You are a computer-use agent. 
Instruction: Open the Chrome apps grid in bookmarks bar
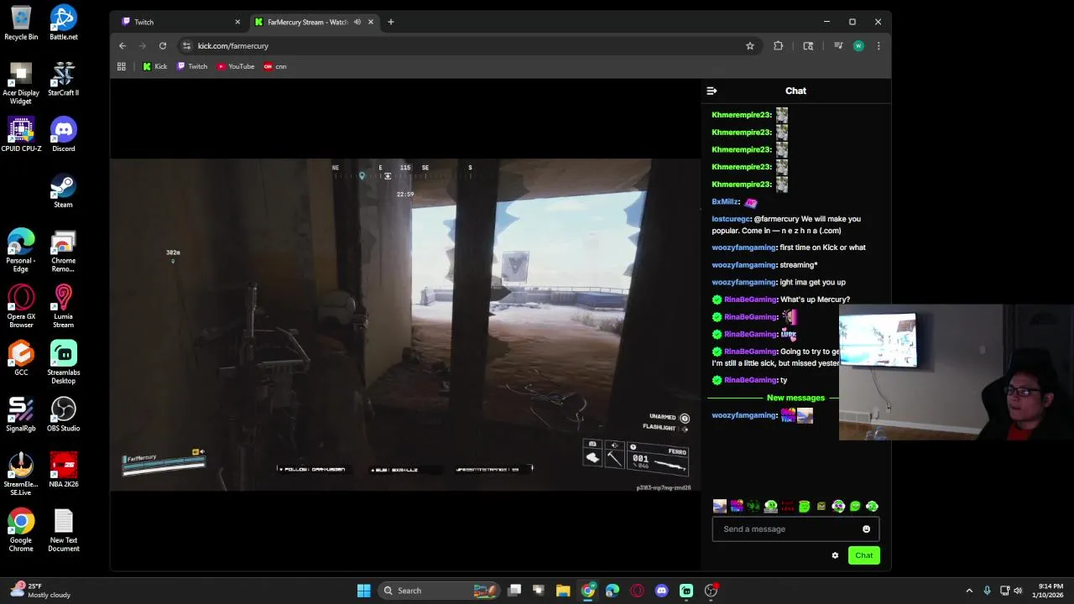click(122, 66)
